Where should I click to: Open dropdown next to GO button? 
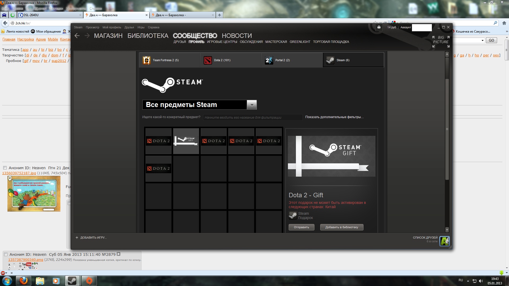tap(482, 40)
